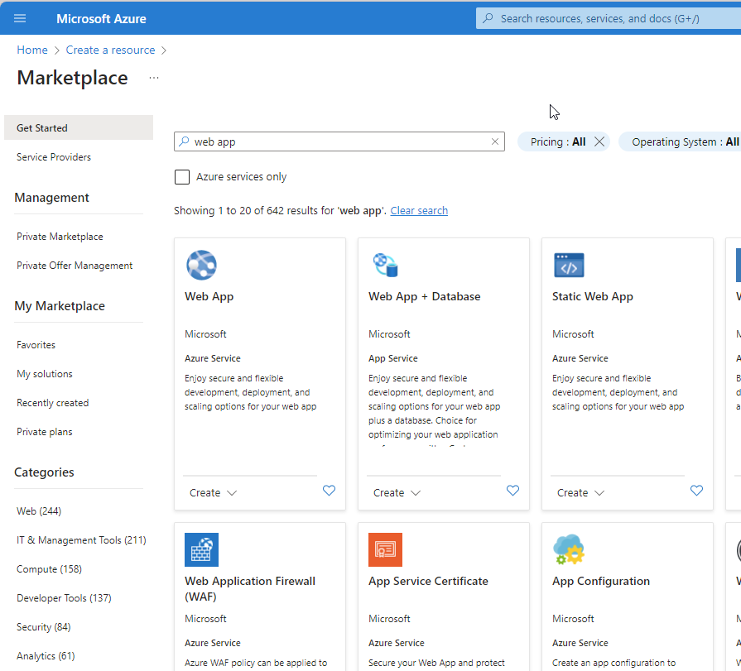Image resolution: width=741 pixels, height=671 pixels.
Task: Open App Configuration title
Action: click(x=601, y=582)
